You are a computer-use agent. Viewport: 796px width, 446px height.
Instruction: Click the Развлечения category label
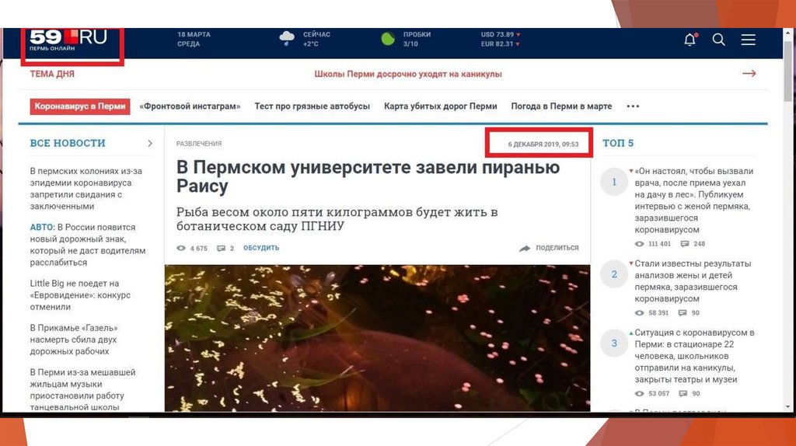coord(199,144)
